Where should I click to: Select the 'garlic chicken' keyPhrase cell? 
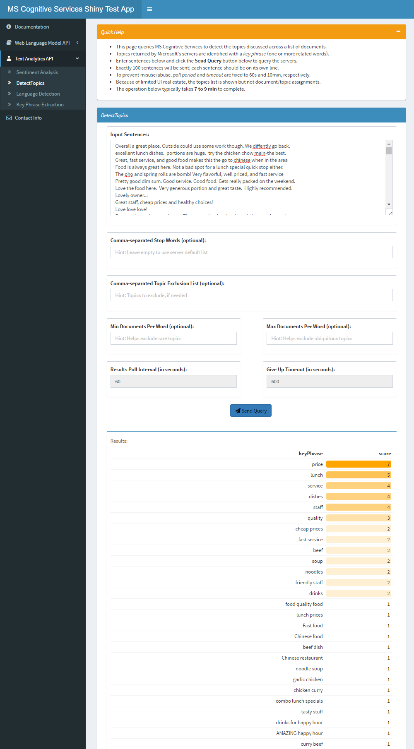308,679
